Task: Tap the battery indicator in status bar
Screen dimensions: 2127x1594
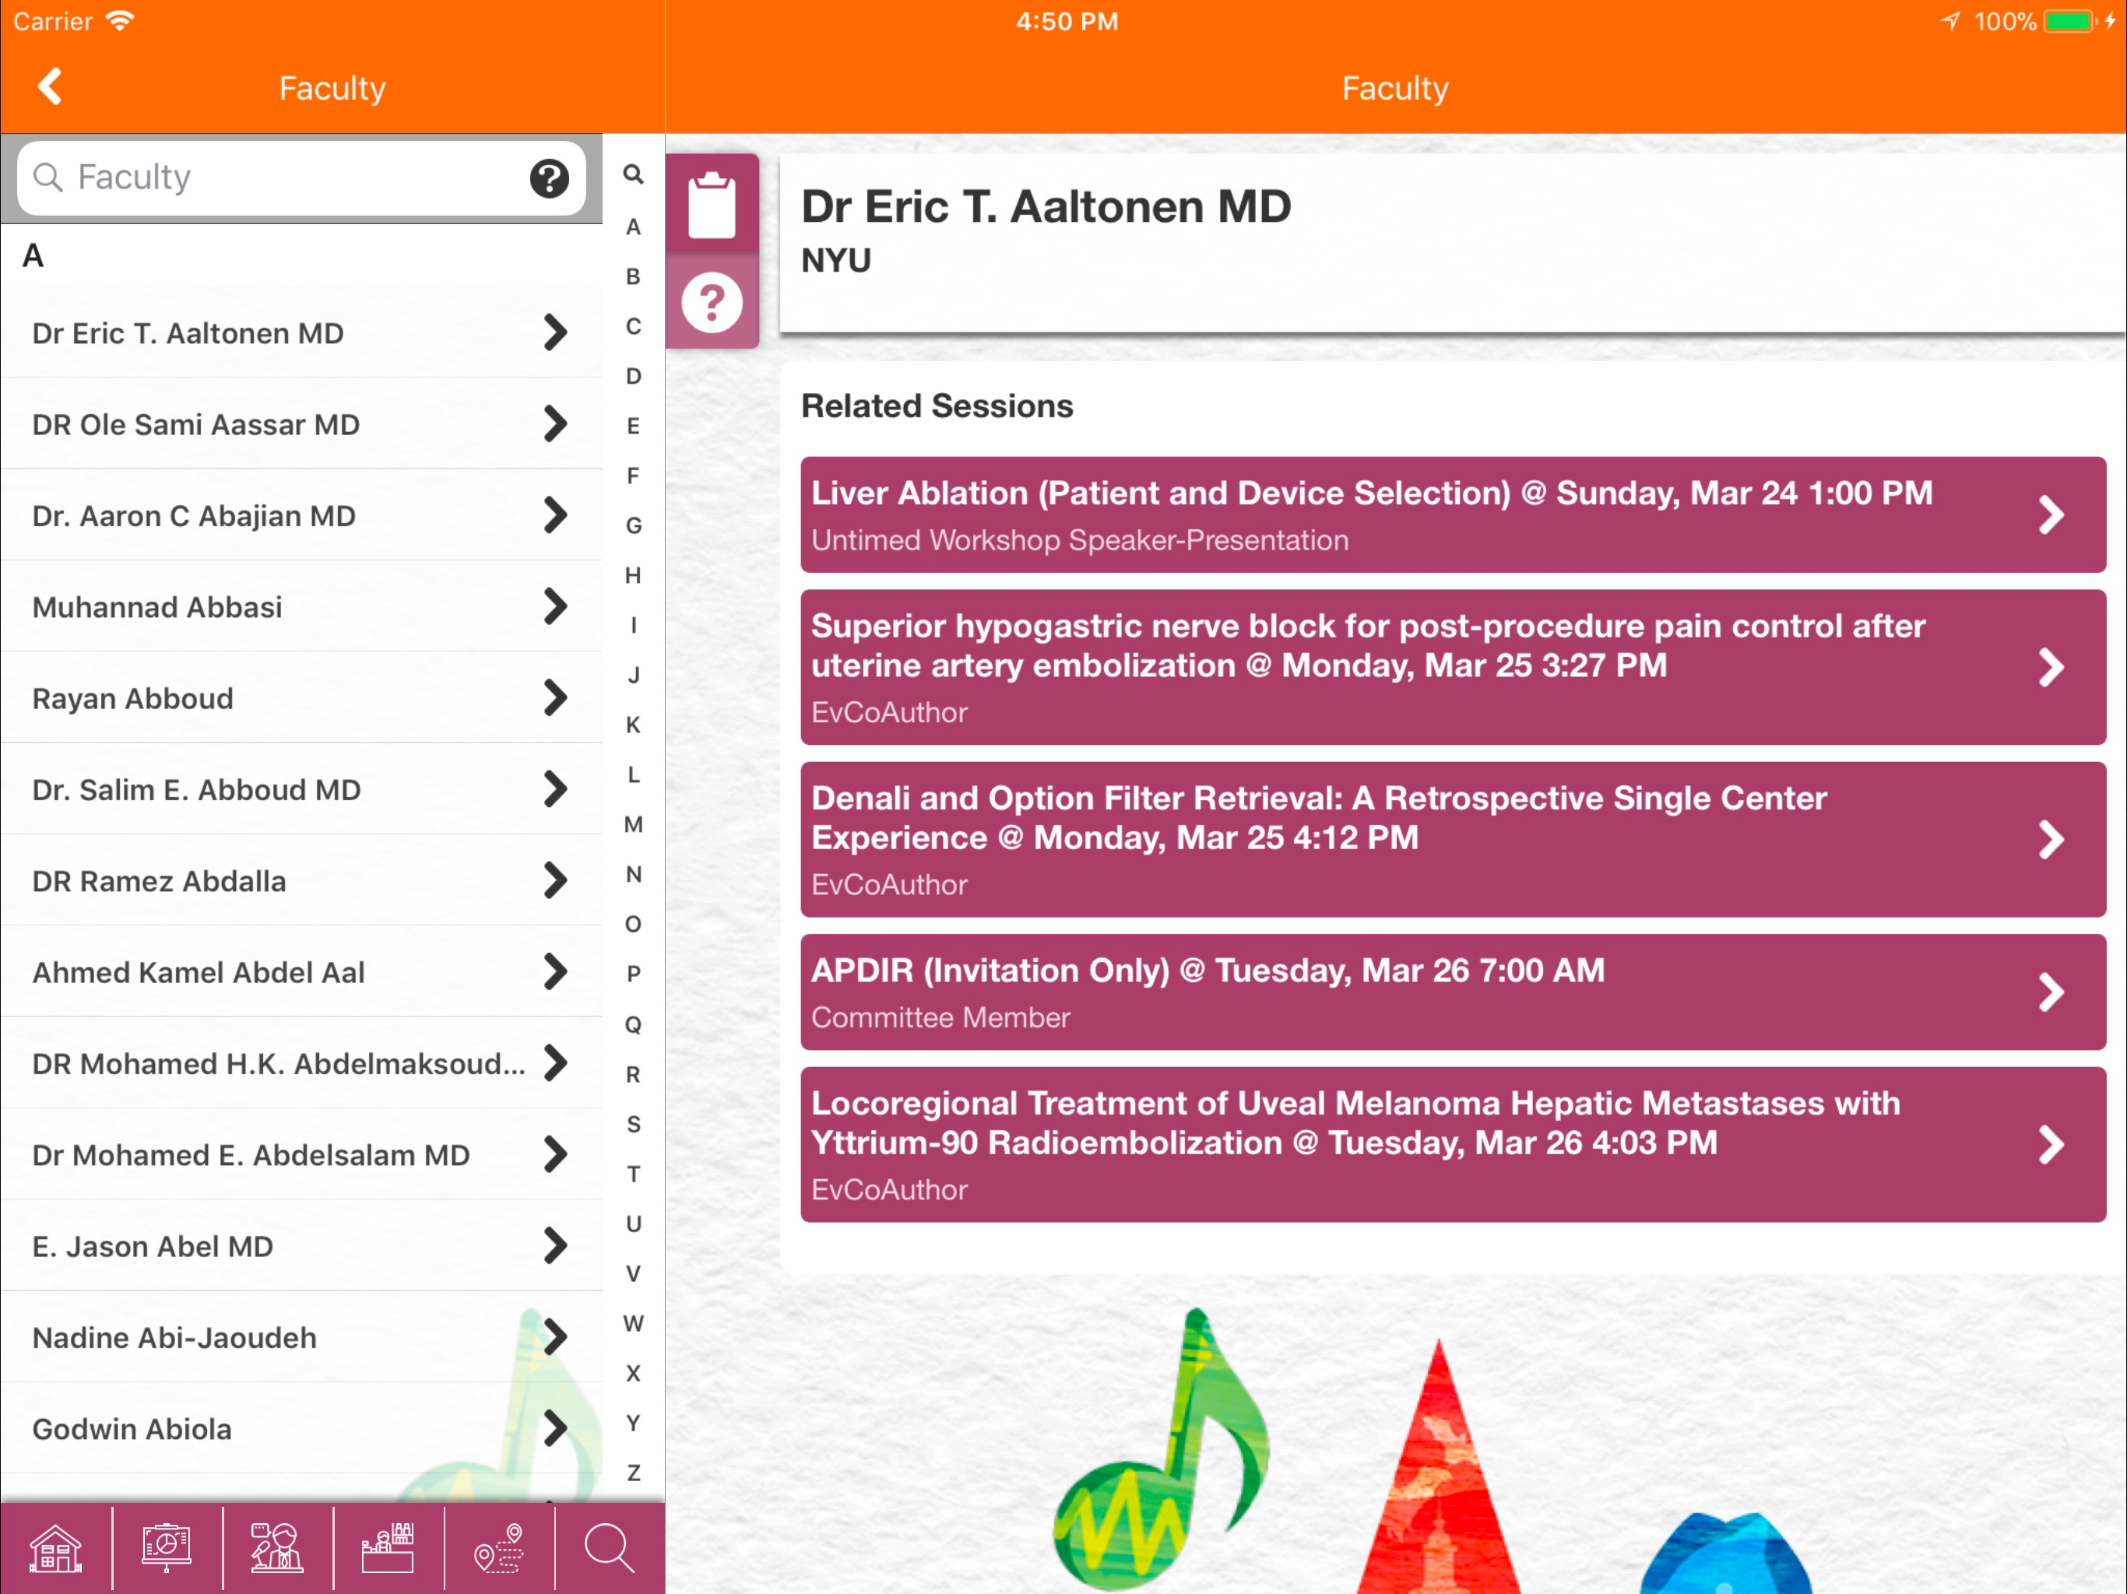Action: click(2069, 21)
